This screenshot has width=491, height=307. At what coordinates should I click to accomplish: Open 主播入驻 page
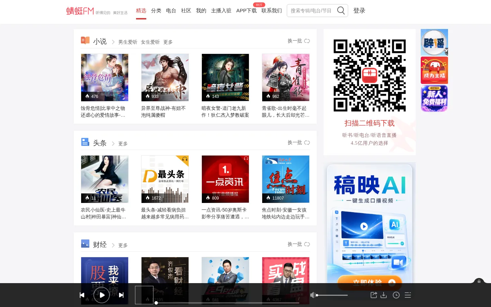pos(221,11)
